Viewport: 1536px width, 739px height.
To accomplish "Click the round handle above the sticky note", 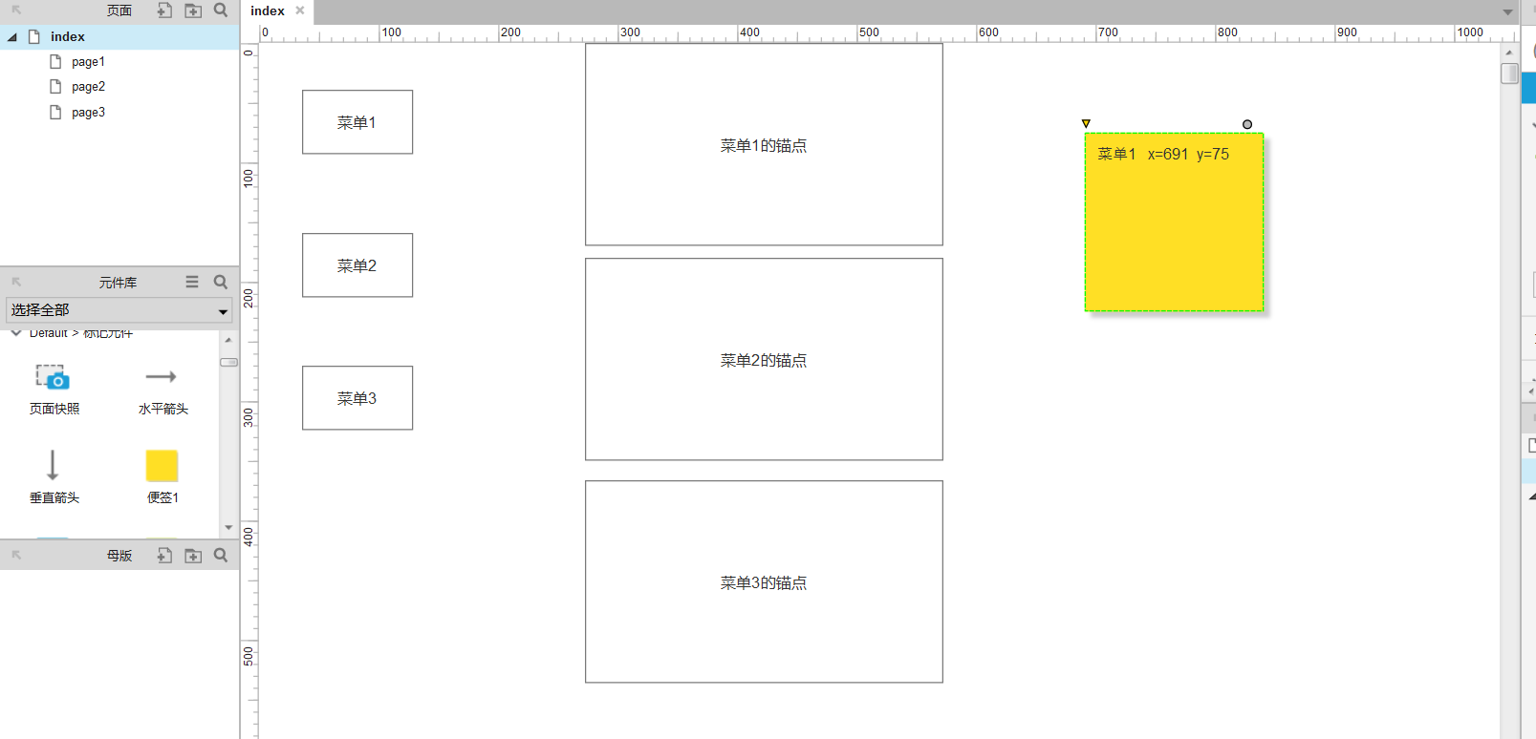I will [1247, 124].
